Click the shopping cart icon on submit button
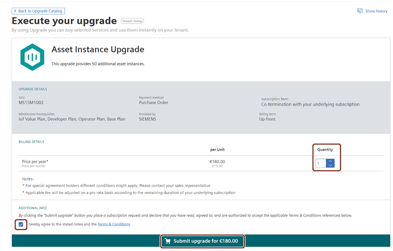Viewport: 393px width, 251px height. [x=168, y=241]
